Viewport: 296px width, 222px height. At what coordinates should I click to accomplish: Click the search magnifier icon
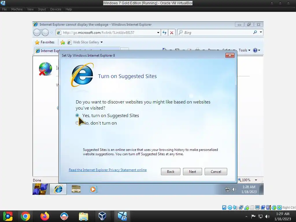pos(255,32)
